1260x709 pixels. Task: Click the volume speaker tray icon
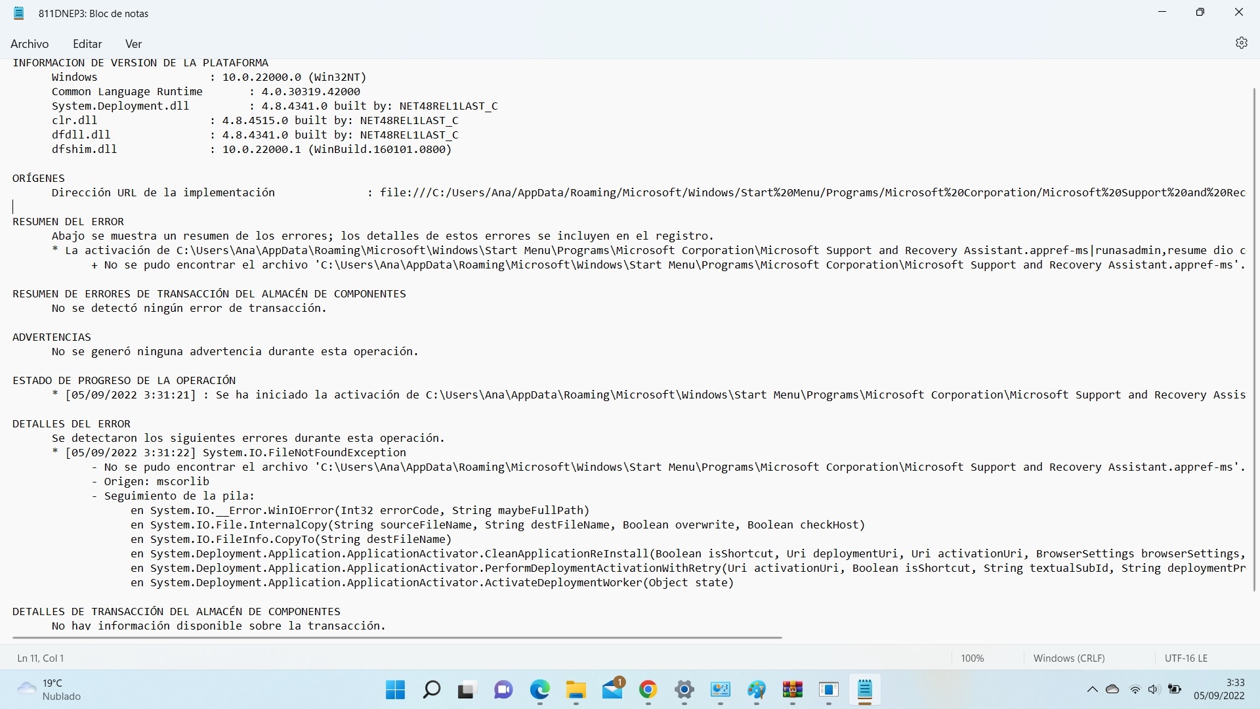1154,689
